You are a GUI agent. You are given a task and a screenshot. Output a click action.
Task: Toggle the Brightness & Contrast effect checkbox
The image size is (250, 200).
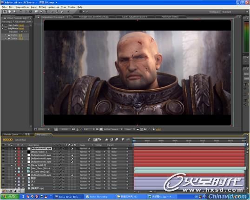6,28
